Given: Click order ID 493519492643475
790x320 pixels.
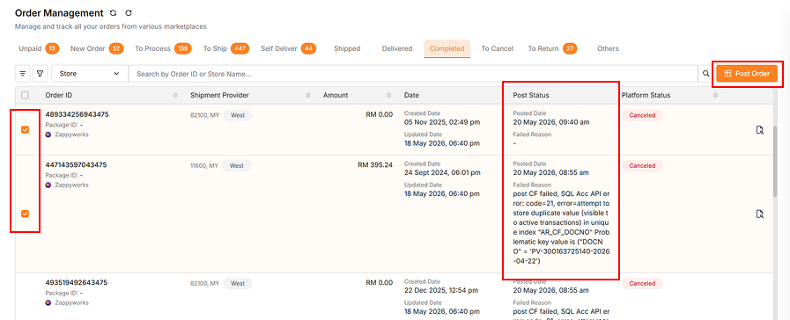Looking at the screenshot, I should (76, 282).
